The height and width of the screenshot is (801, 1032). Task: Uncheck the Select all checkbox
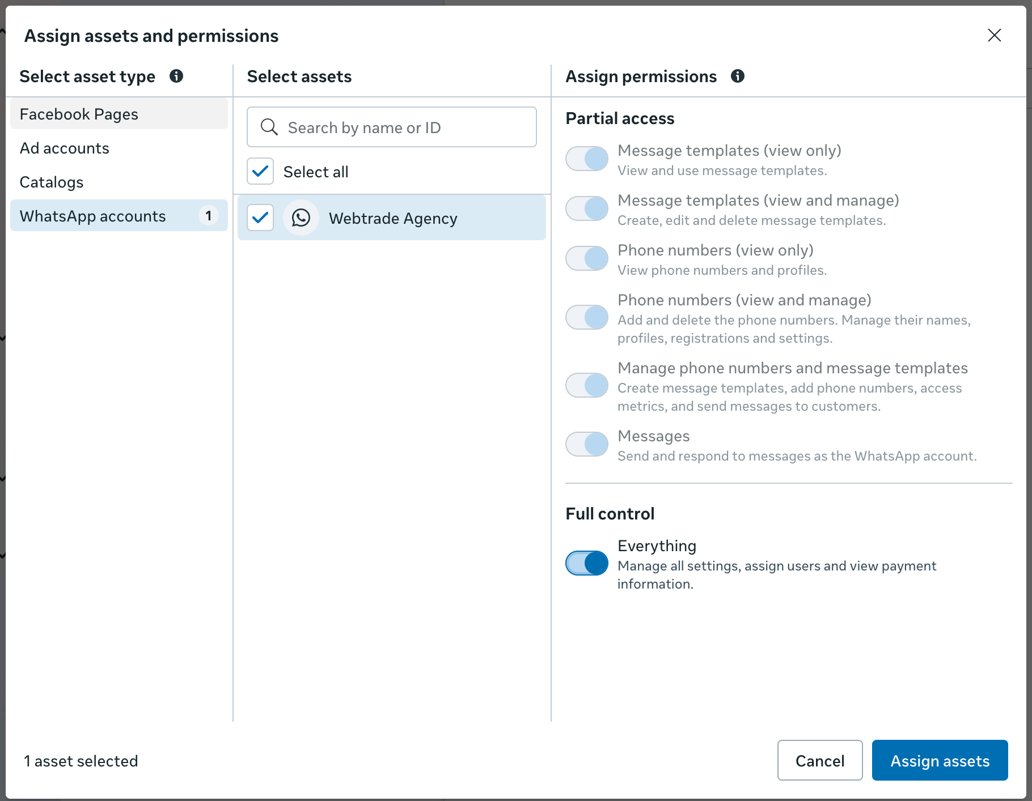click(x=260, y=171)
